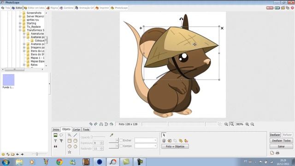Open Windows Media Player from the taskbar
This screenshot has height=166, width=295.
click(32, 162)
